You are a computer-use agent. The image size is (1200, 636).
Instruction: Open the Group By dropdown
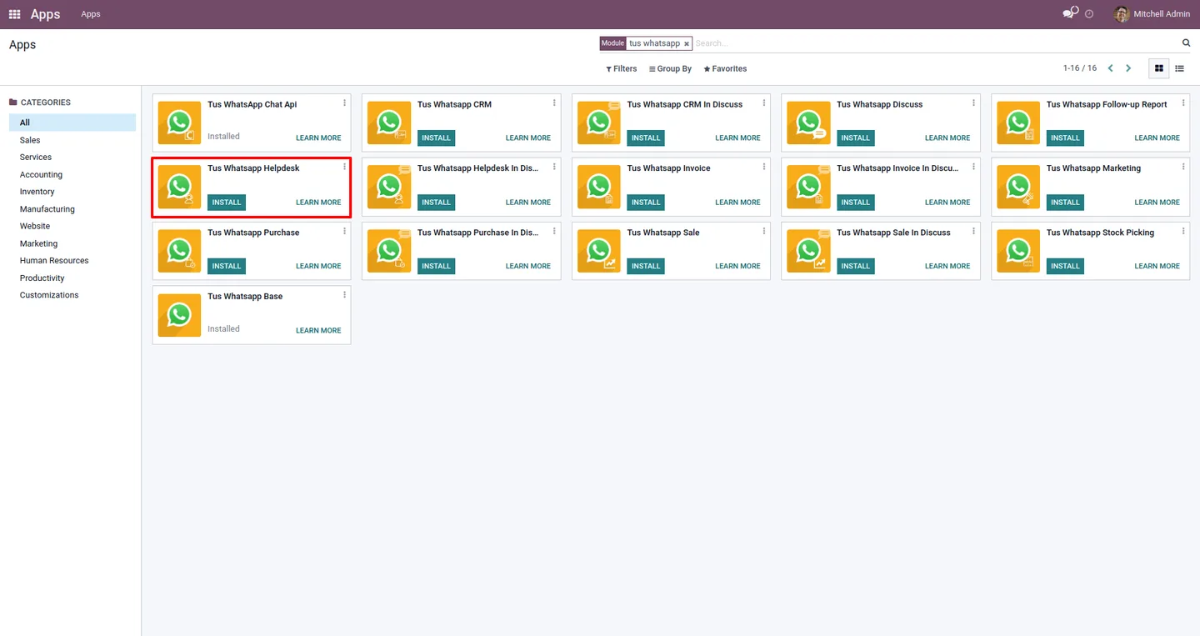671,68
